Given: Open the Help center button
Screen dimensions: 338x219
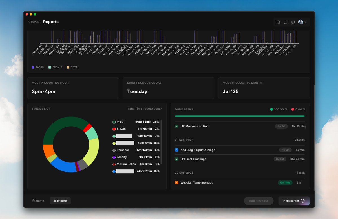Looking at the screenshot, I should tap(294, 201).
